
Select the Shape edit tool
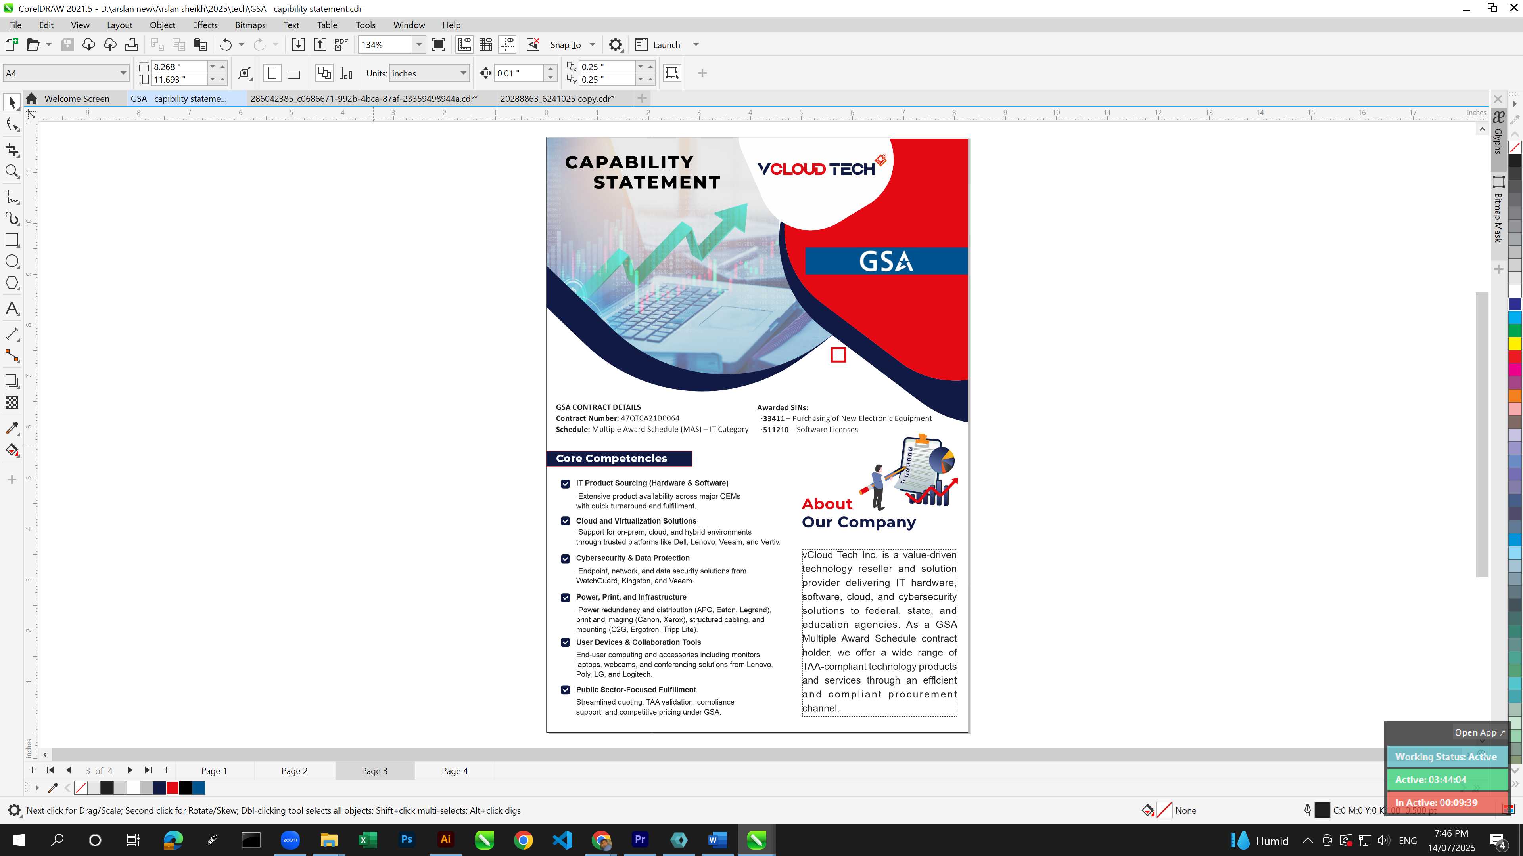point(12,124)
